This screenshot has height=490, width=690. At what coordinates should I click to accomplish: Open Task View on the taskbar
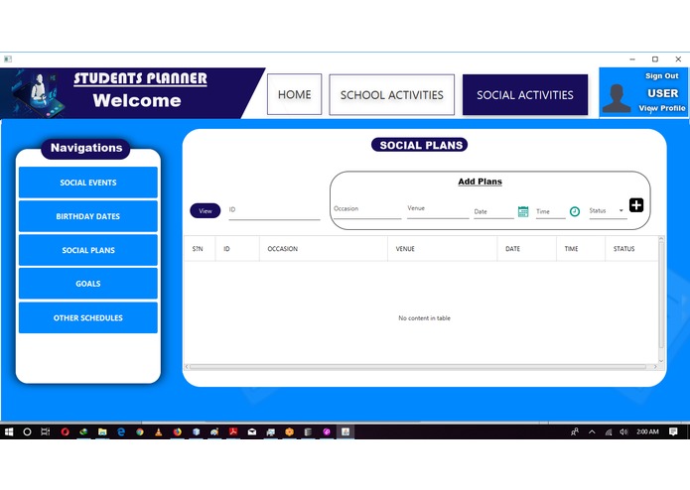point(46,431)
